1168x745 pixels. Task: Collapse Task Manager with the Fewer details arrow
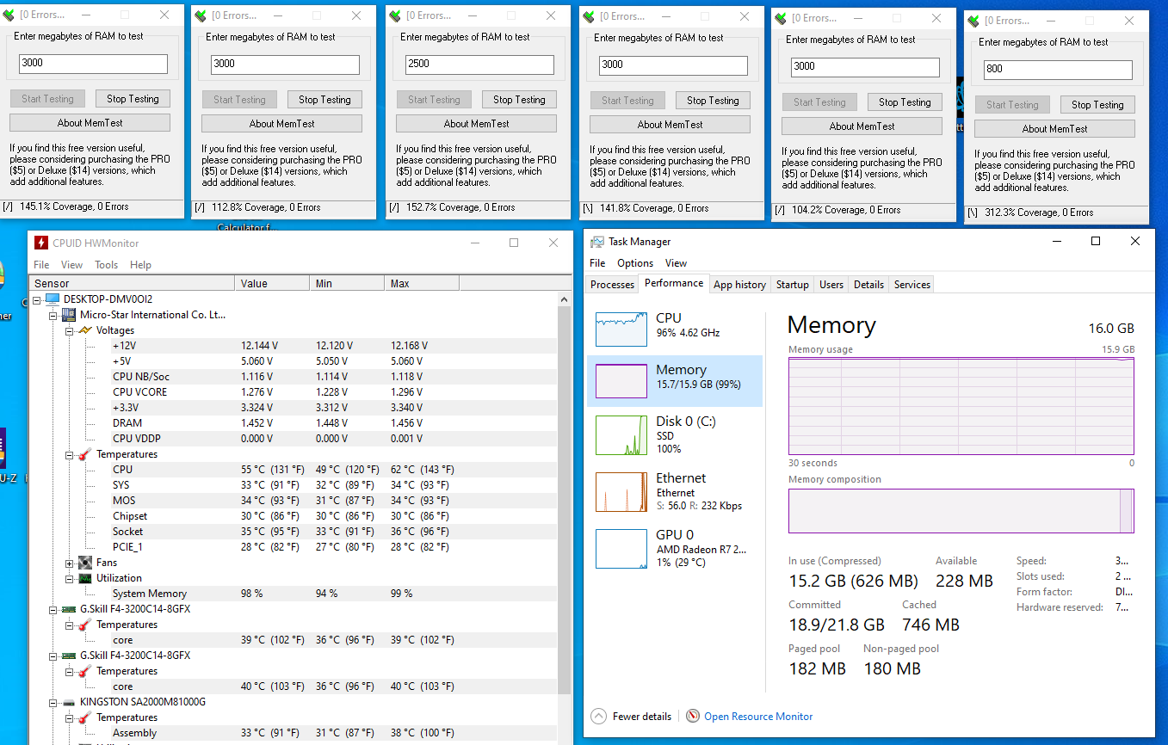598,716
